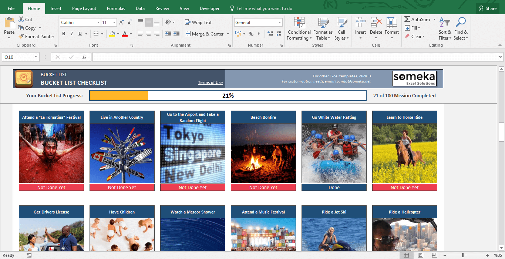
Task: Click the Someka Excel Solutions logo
Action: pyautogui.click(x=414, y=78)
